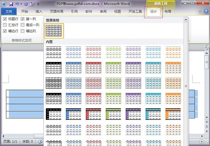Switch to the 布局 table tools tab
Image resolution: width=210 pixels, height=146 pixels.
coord(168,12)
